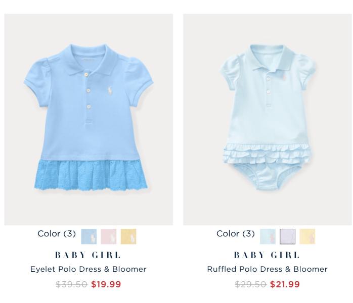Click Color (3) label under Ruffled dress

tap(236, 233)
